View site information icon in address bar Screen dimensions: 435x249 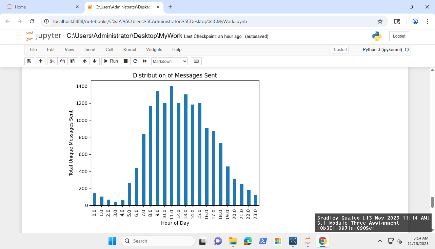(x=47, y=21)
